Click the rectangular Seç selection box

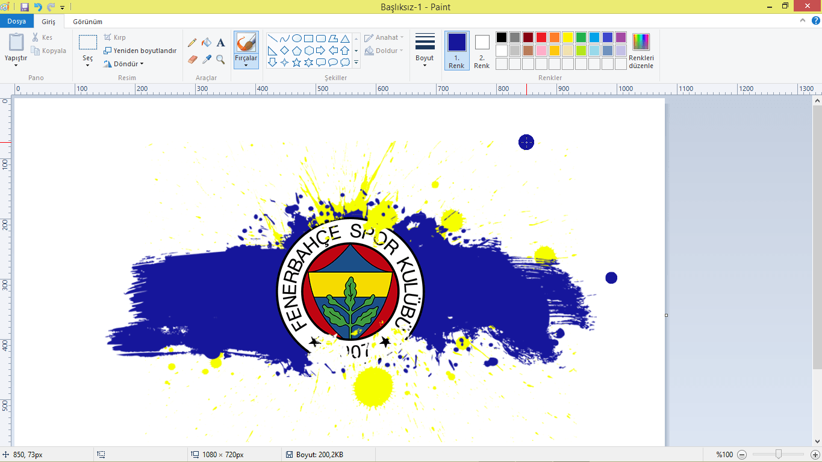88,42
